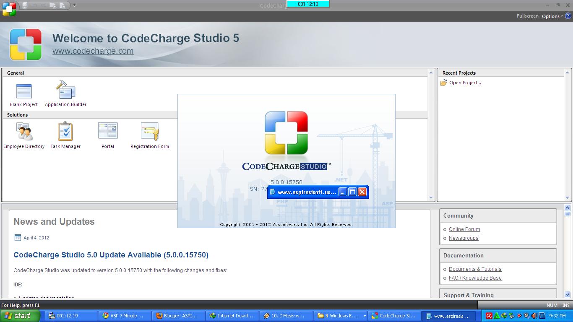Click the calendar icon beside April 4, 2012
Viewport: 573px width, 322px height.
pyautogui.click(x=18, y=238)
